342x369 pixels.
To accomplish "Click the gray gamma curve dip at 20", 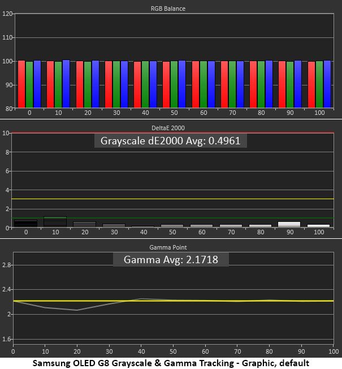I will 77,310.
